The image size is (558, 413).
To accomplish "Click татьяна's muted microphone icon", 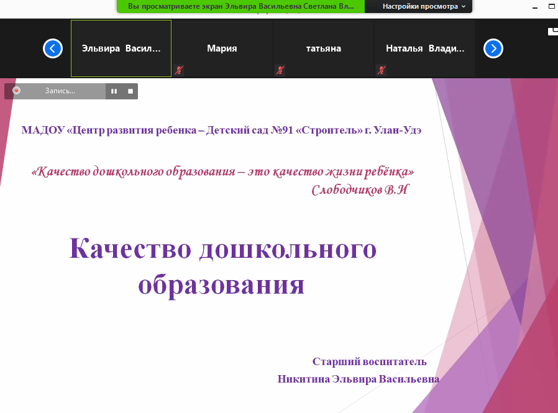I will coord(280,70).
